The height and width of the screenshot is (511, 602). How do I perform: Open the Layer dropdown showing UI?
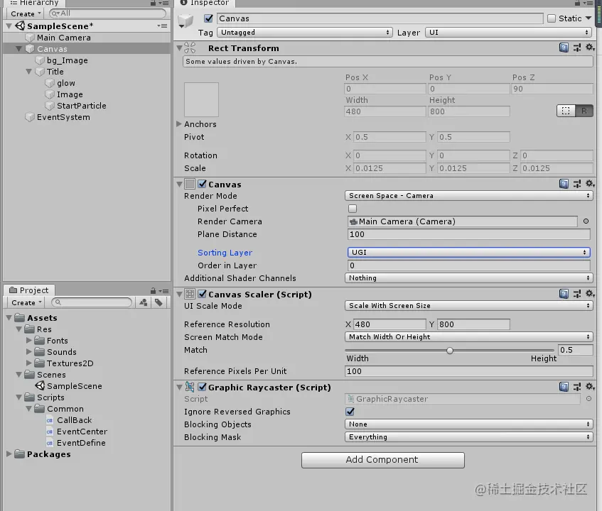pos(509,32)
